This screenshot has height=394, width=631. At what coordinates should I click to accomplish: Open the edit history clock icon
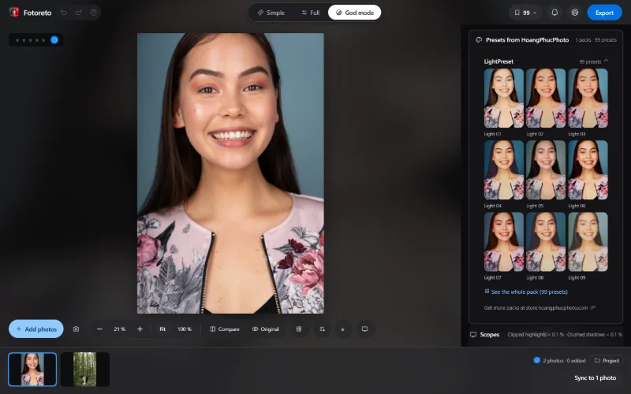pos(93,13)
